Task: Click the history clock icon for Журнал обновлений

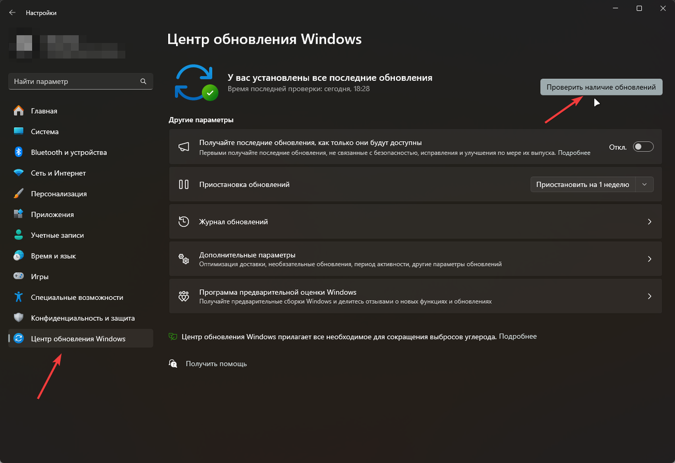Action: 183,222
